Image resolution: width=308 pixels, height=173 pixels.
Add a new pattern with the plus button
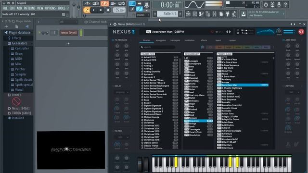(x=180, y=14)
